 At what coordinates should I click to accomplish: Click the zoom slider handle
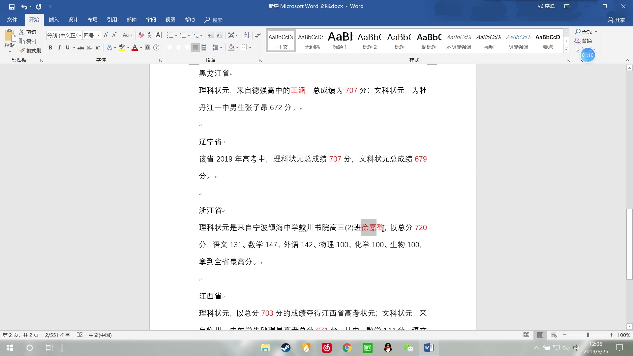click(588, 335)
